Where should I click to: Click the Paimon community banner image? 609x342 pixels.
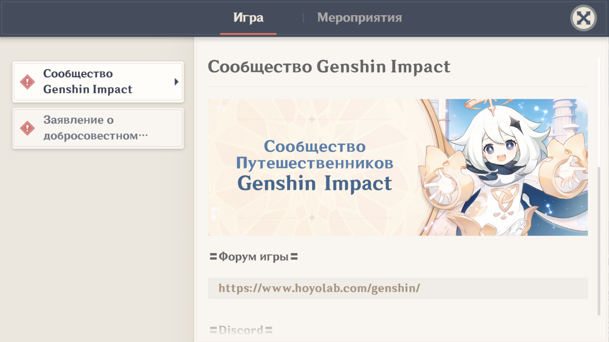coord(398,167)
